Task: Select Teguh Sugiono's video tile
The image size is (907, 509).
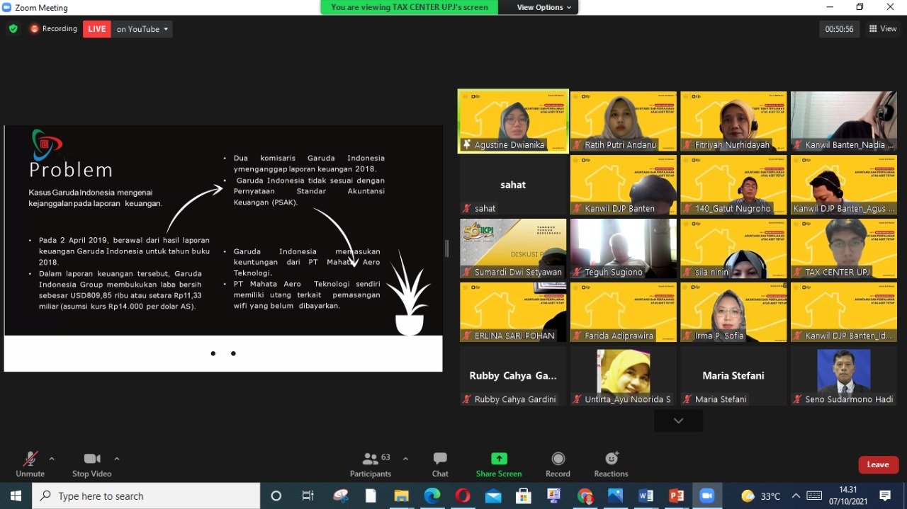Action: point(624,248)
